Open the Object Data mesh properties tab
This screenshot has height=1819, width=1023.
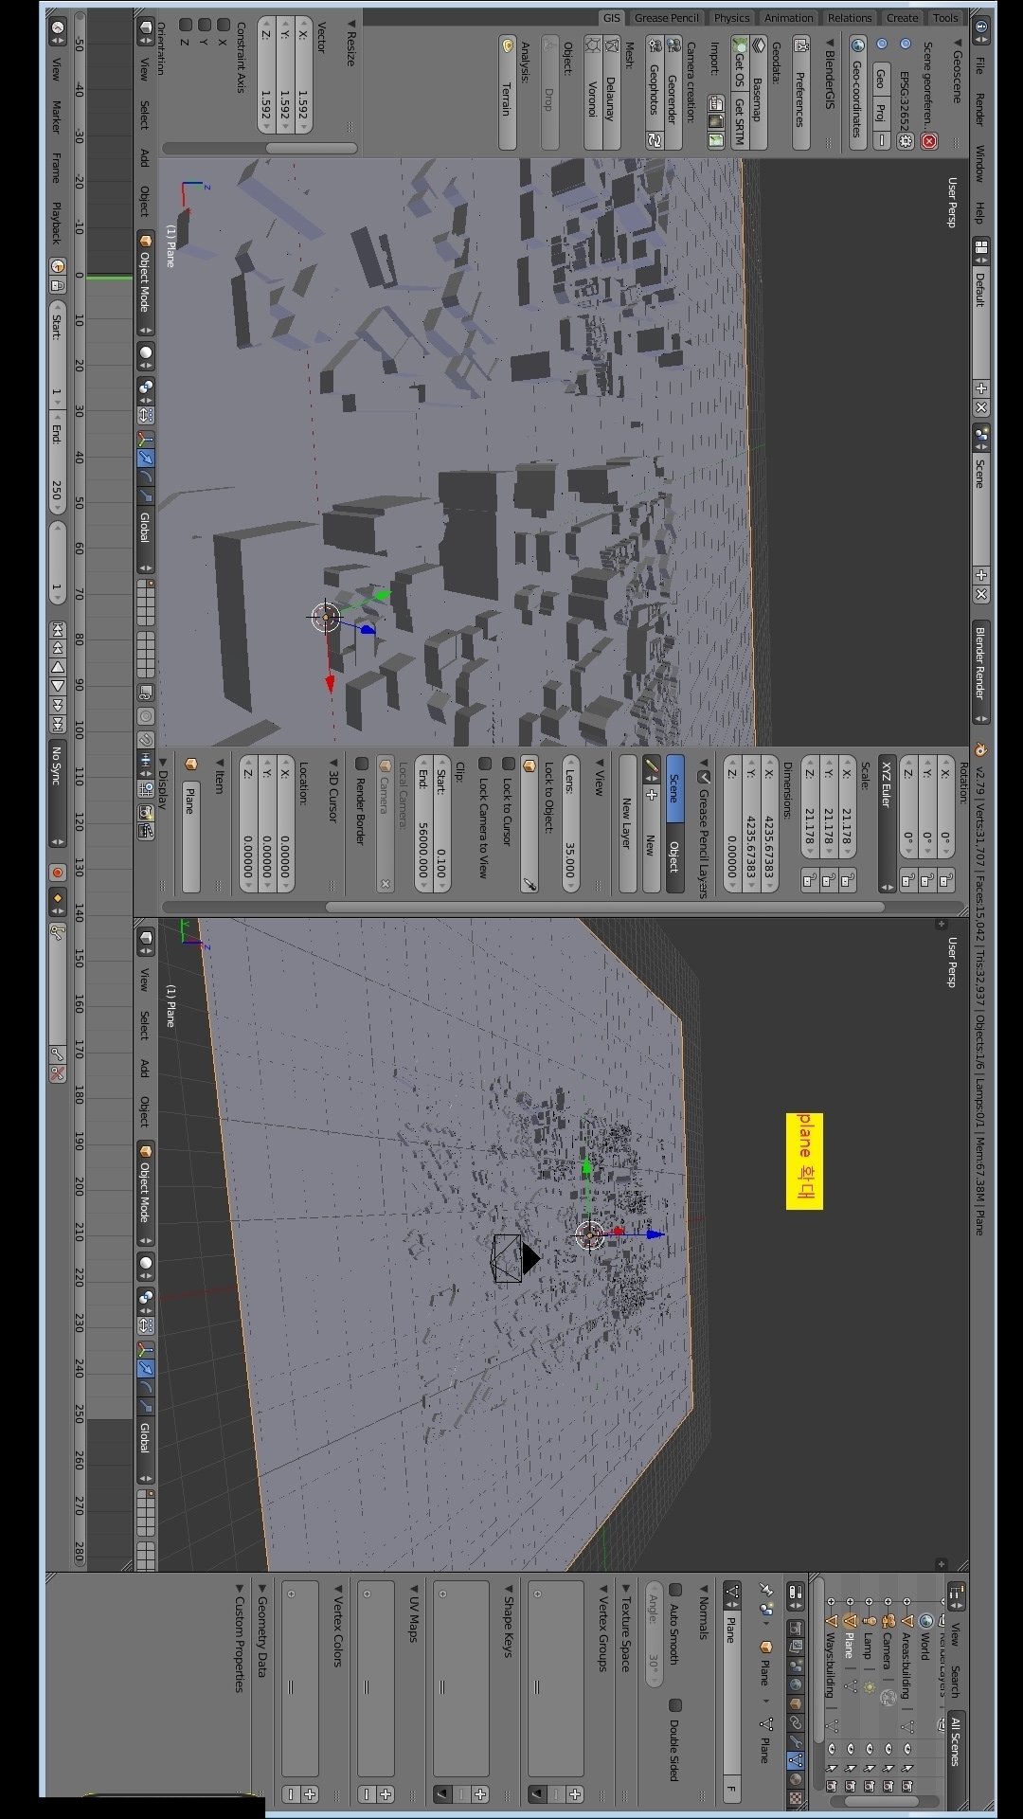[796, 1761]
